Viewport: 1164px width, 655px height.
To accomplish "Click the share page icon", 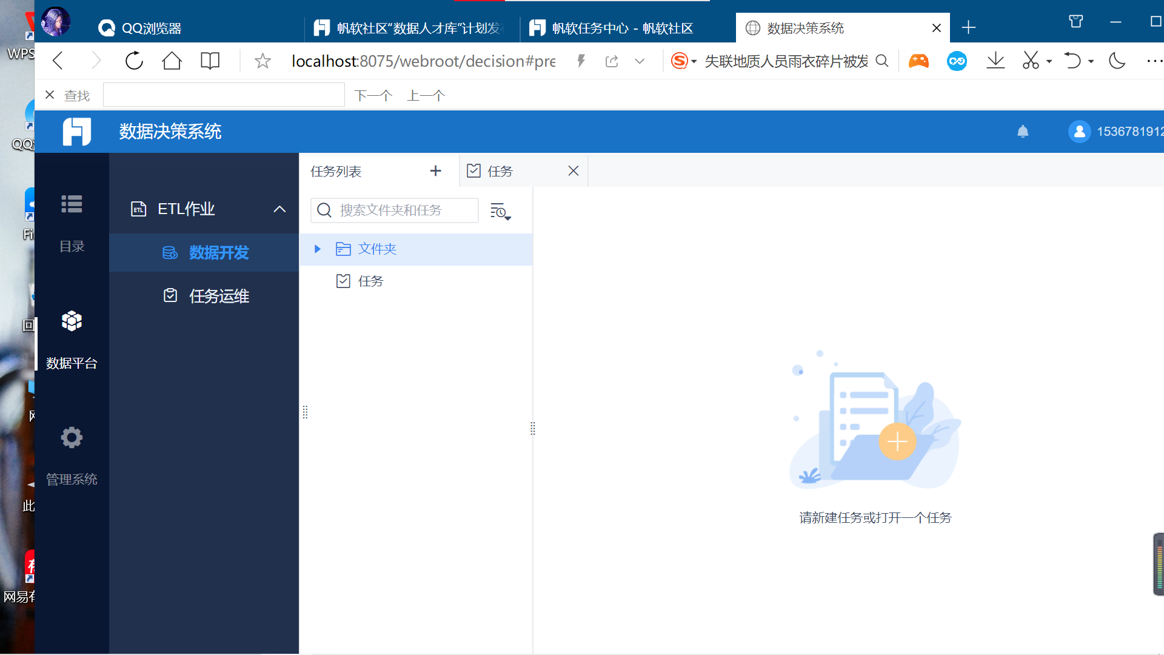I will tap(612, 61).
